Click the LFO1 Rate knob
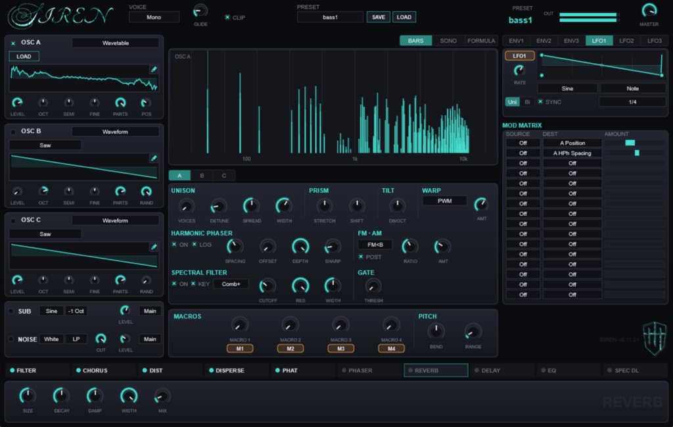The height and width of the screenshot is (427, 673). [519, 70]
